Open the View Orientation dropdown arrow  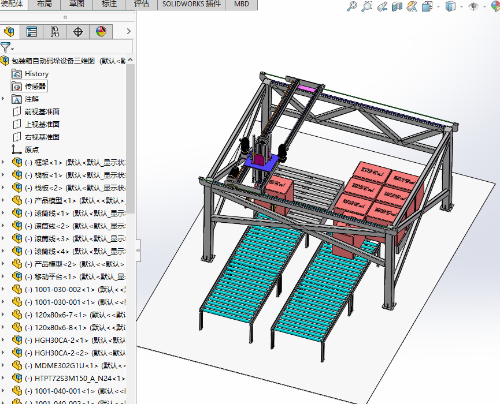tap(439, 6)
